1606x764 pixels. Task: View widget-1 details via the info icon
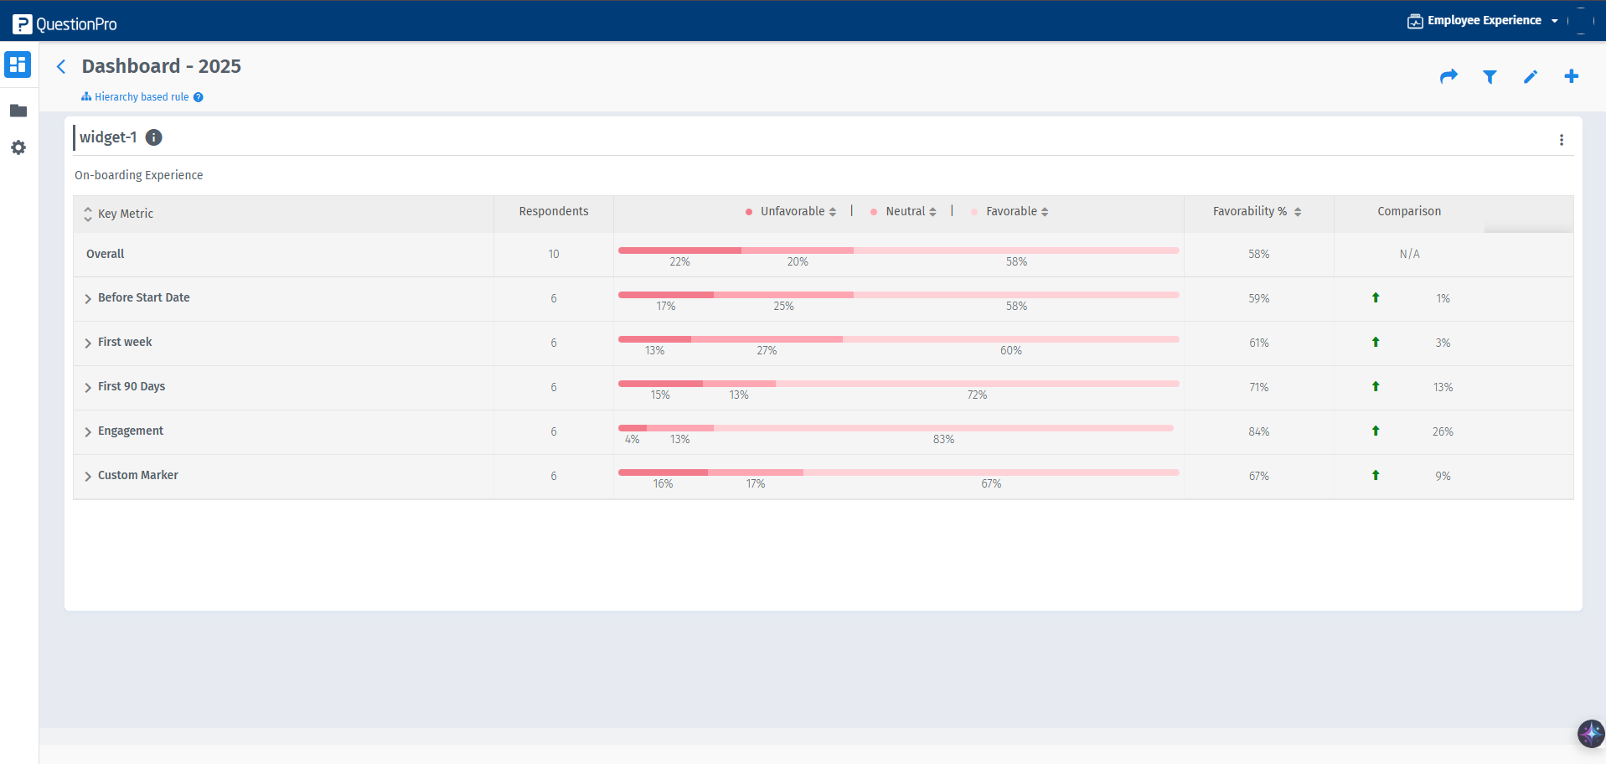[153, 137]
